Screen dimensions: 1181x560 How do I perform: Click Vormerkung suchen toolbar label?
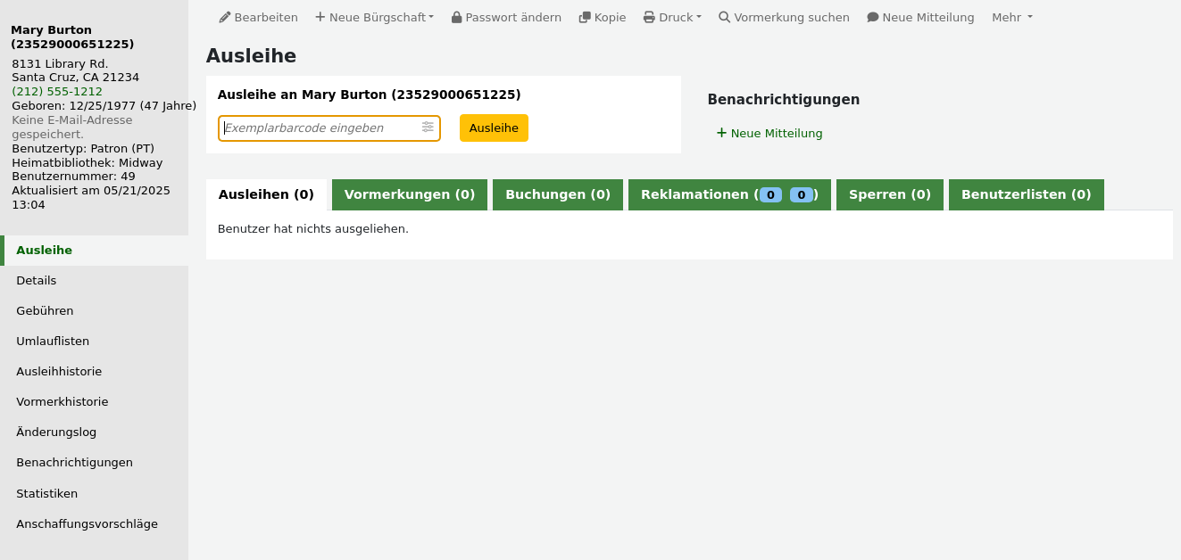click(x=792, y=17)
